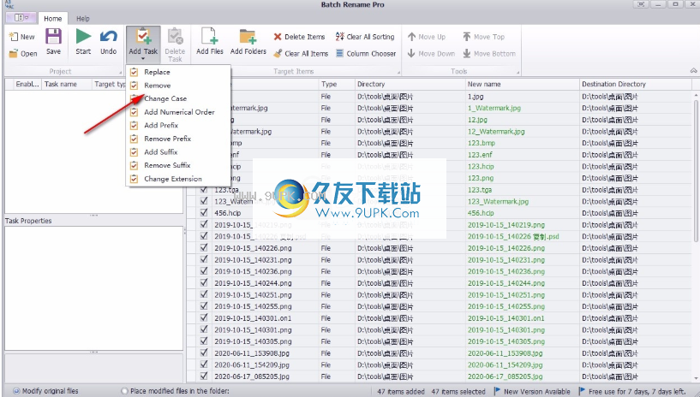Expand the Project group launcher
The height and width of the screenshot is (397, 700).
121,72
